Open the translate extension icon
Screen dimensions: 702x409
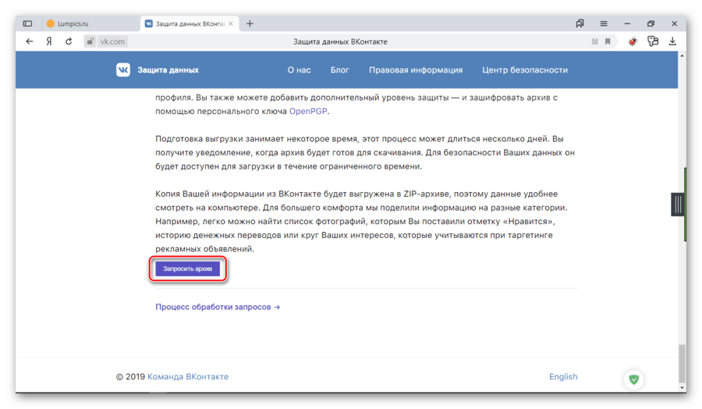tap(653, 41)
